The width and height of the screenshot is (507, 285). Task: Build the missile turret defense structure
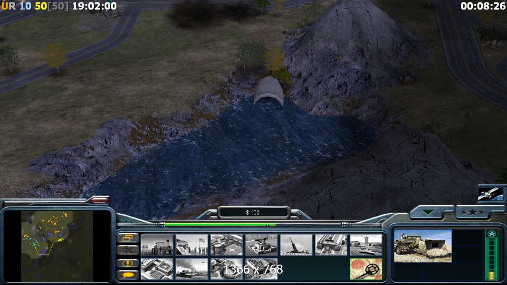click(x=262, y=245)
